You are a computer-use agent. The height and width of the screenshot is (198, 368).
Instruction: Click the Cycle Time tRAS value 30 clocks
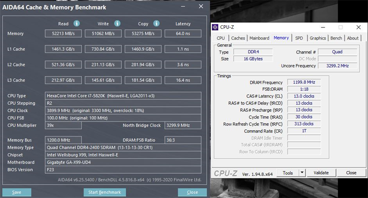point(304,117)
